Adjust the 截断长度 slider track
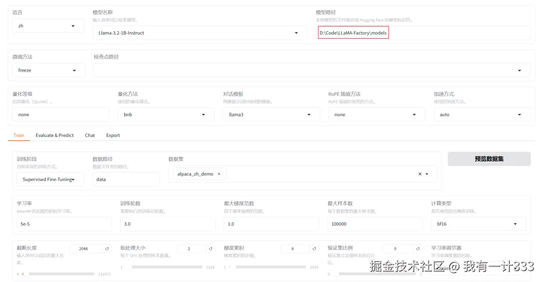This screenshot has width=543, height=282. 58,274
